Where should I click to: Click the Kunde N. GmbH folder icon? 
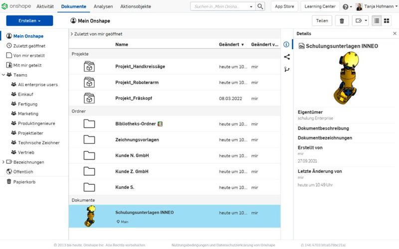point(89,155)
